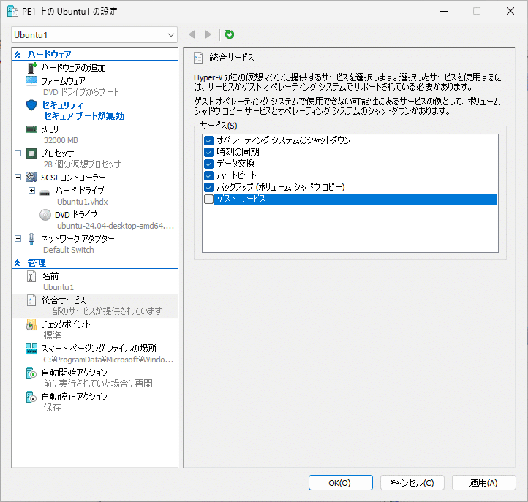
Task: Open セキュリティ settings
Action: coord(62,105)
